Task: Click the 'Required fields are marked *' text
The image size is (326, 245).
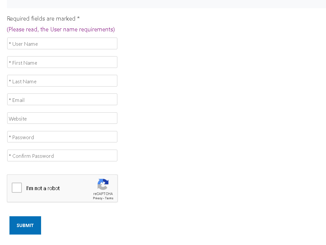Action: pos(43,19)
